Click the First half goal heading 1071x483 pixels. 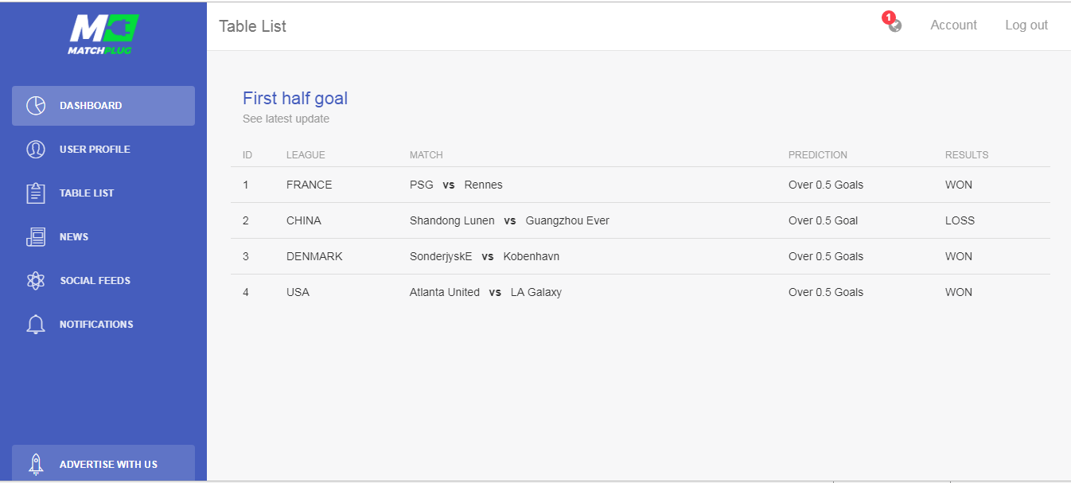[295, 99]
